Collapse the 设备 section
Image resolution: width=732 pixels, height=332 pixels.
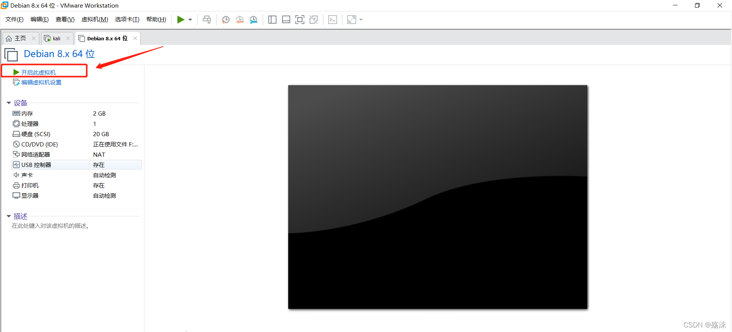[9, 103]
